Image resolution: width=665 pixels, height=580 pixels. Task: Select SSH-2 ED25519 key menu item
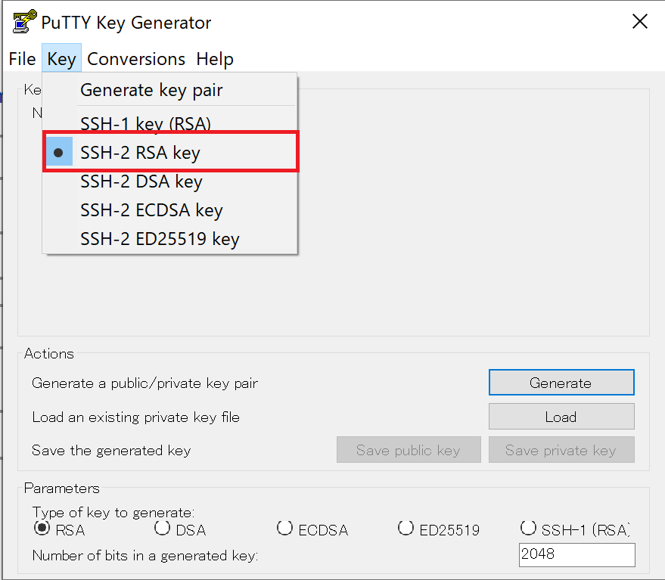click(159, 240)
